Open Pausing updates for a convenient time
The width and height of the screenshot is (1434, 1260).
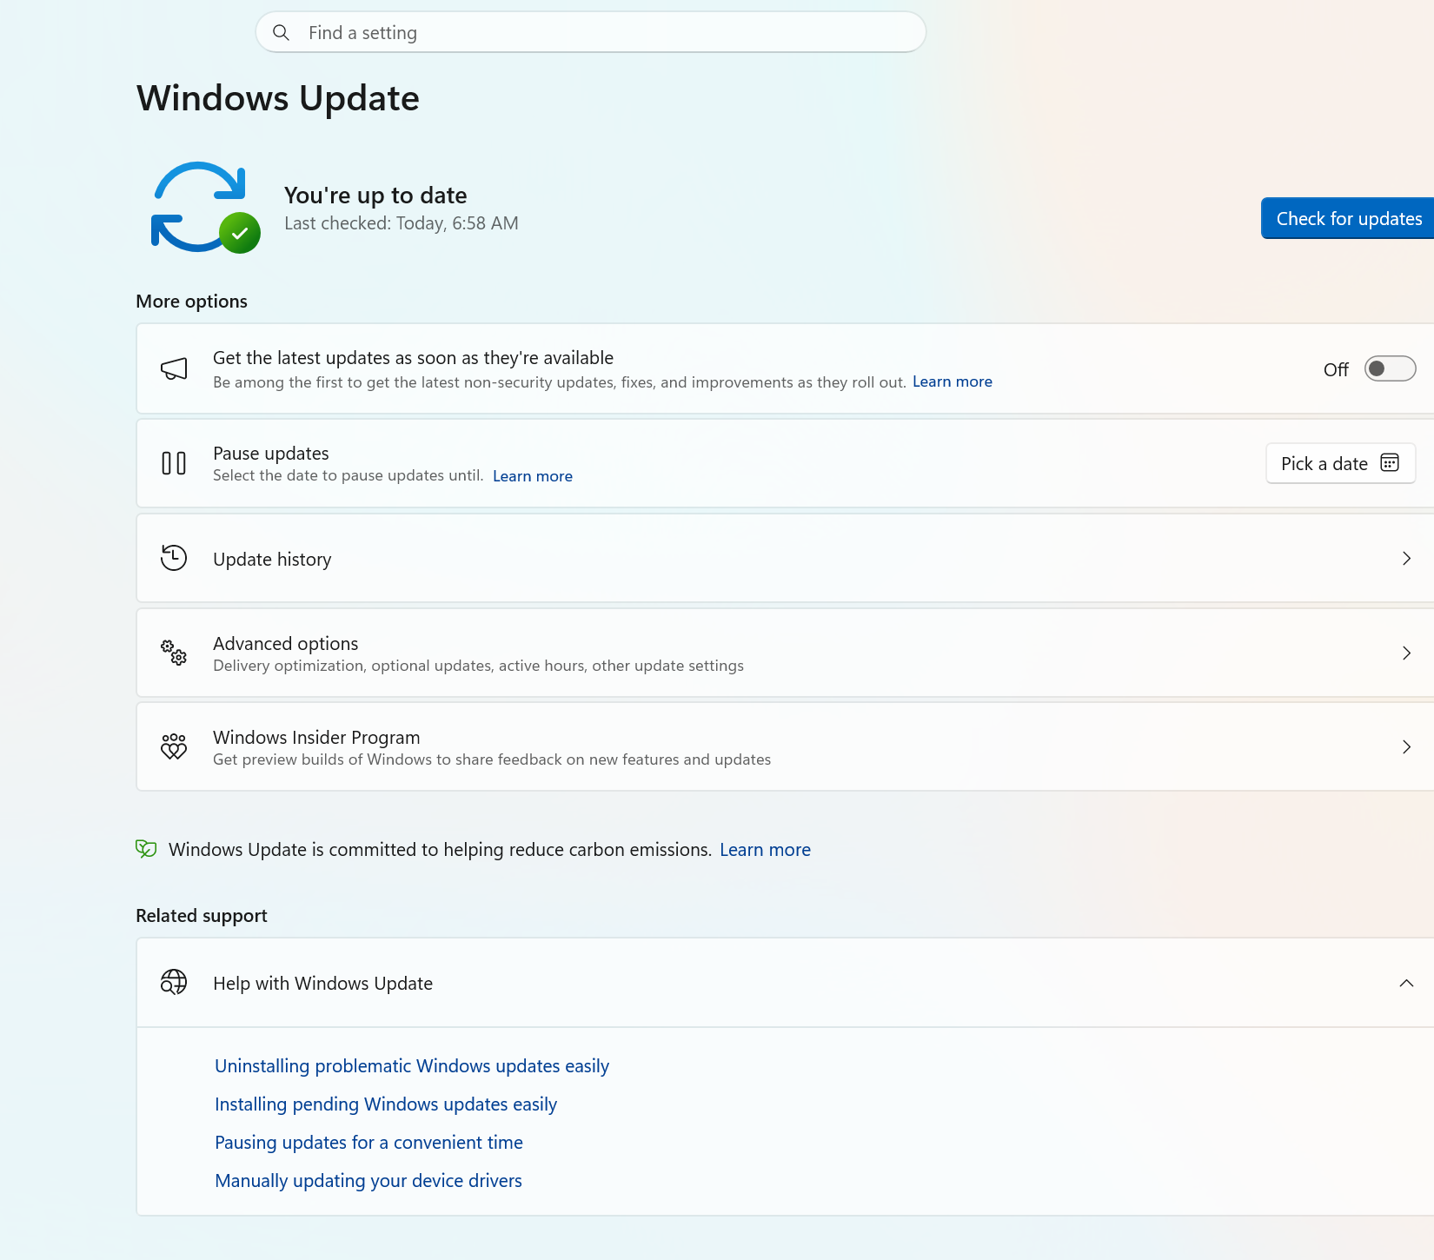tap(368, 1143)
